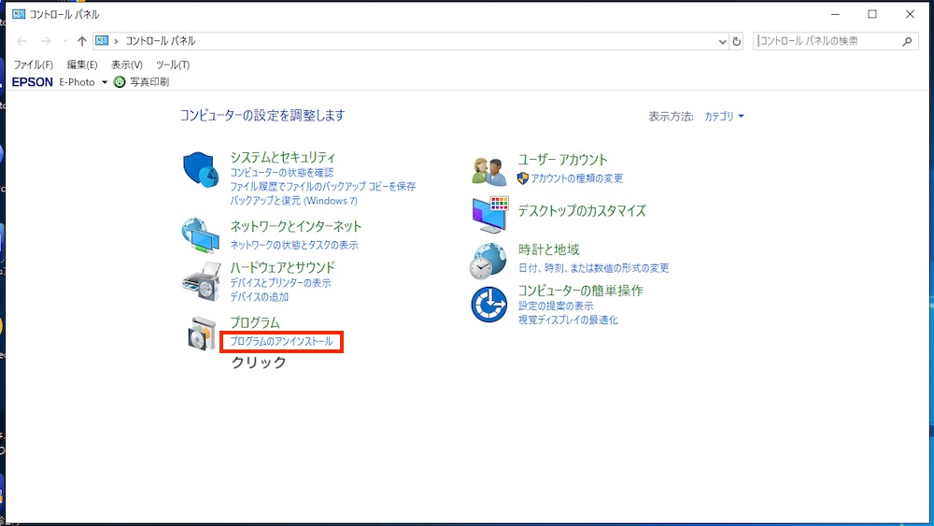Click the search magnifier icon
Viewport: 934px width, 526px height.
click(907, 41)
